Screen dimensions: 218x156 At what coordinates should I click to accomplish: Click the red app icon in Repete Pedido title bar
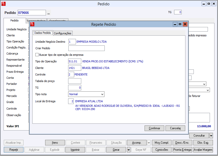(x=32, y=24)
